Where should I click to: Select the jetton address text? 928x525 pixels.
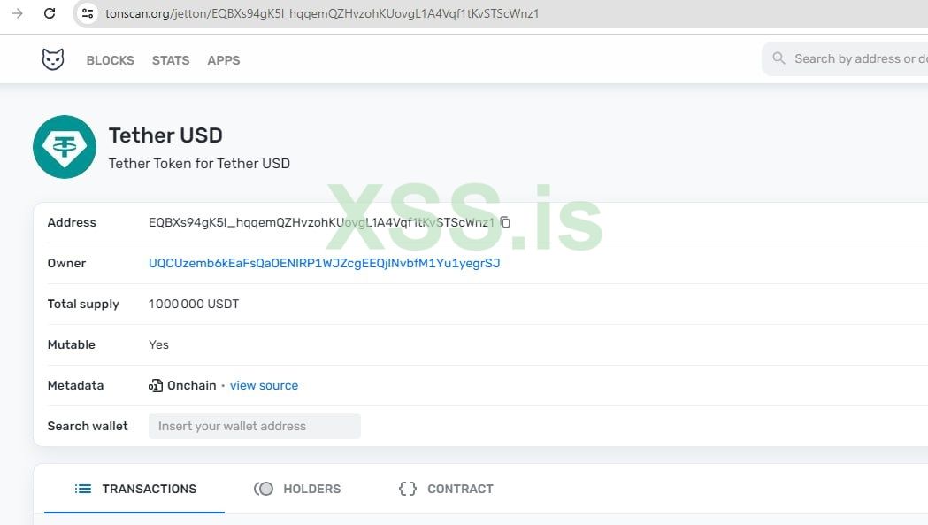pos(321,223)
